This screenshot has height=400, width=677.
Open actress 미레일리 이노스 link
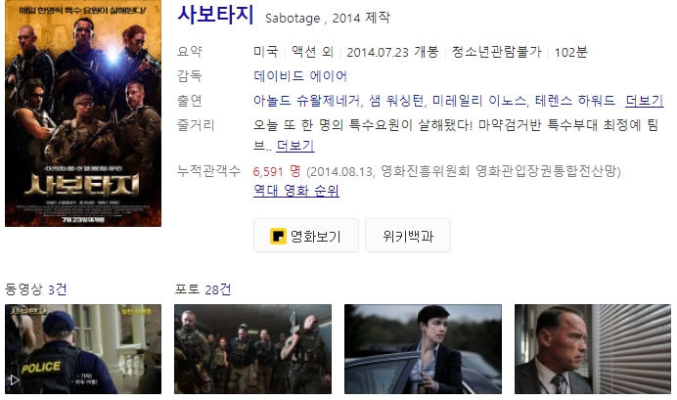[479, 101]
